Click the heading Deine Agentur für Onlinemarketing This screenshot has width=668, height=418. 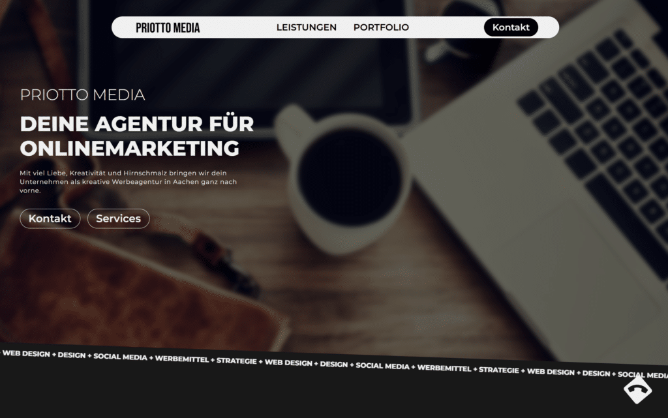(137, 136)
